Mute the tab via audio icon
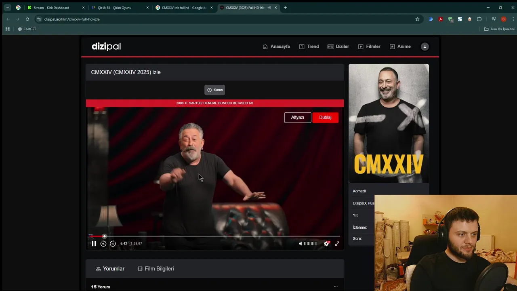517x291 pixels. [269, 8]
